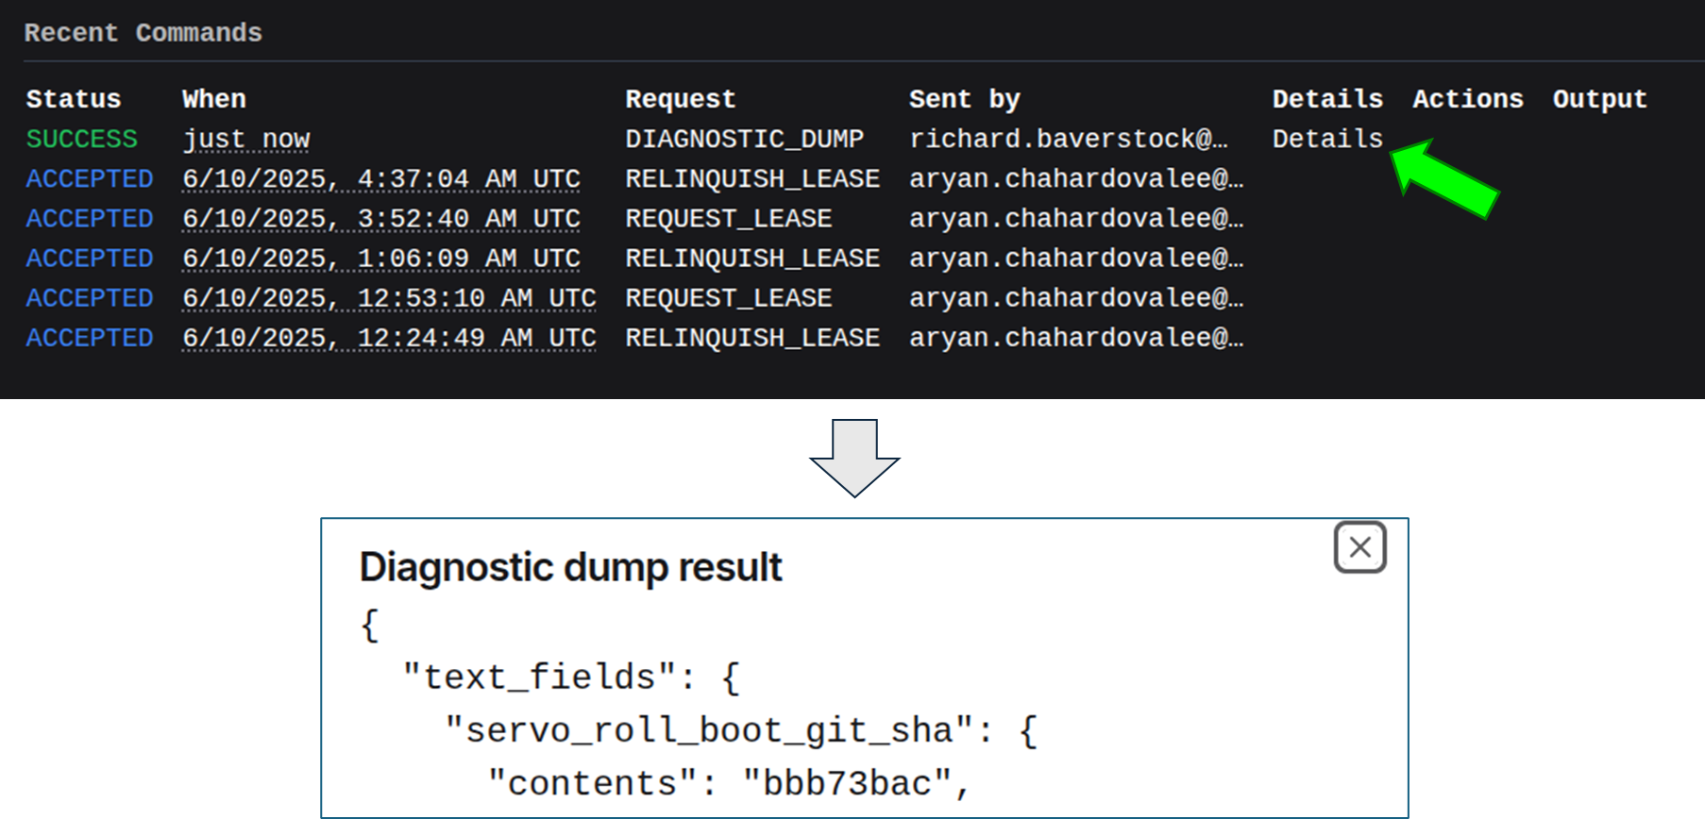Click the Sent by column header
The width and height of the screenshot is (1705, 819).
tap(965, 99)
